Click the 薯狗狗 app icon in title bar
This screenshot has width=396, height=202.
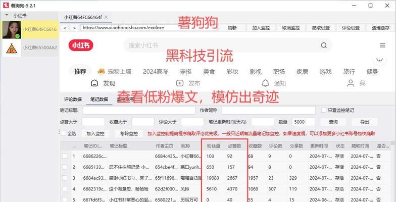[6, 5]
